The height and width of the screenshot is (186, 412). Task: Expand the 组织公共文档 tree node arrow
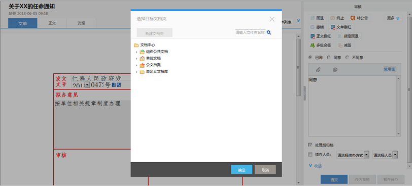click(x=136, y=52)
